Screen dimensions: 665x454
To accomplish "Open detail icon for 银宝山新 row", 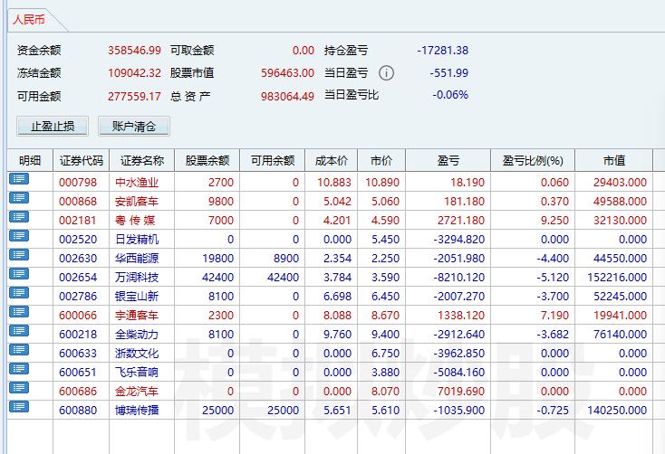I will click(x=19, y=293).
